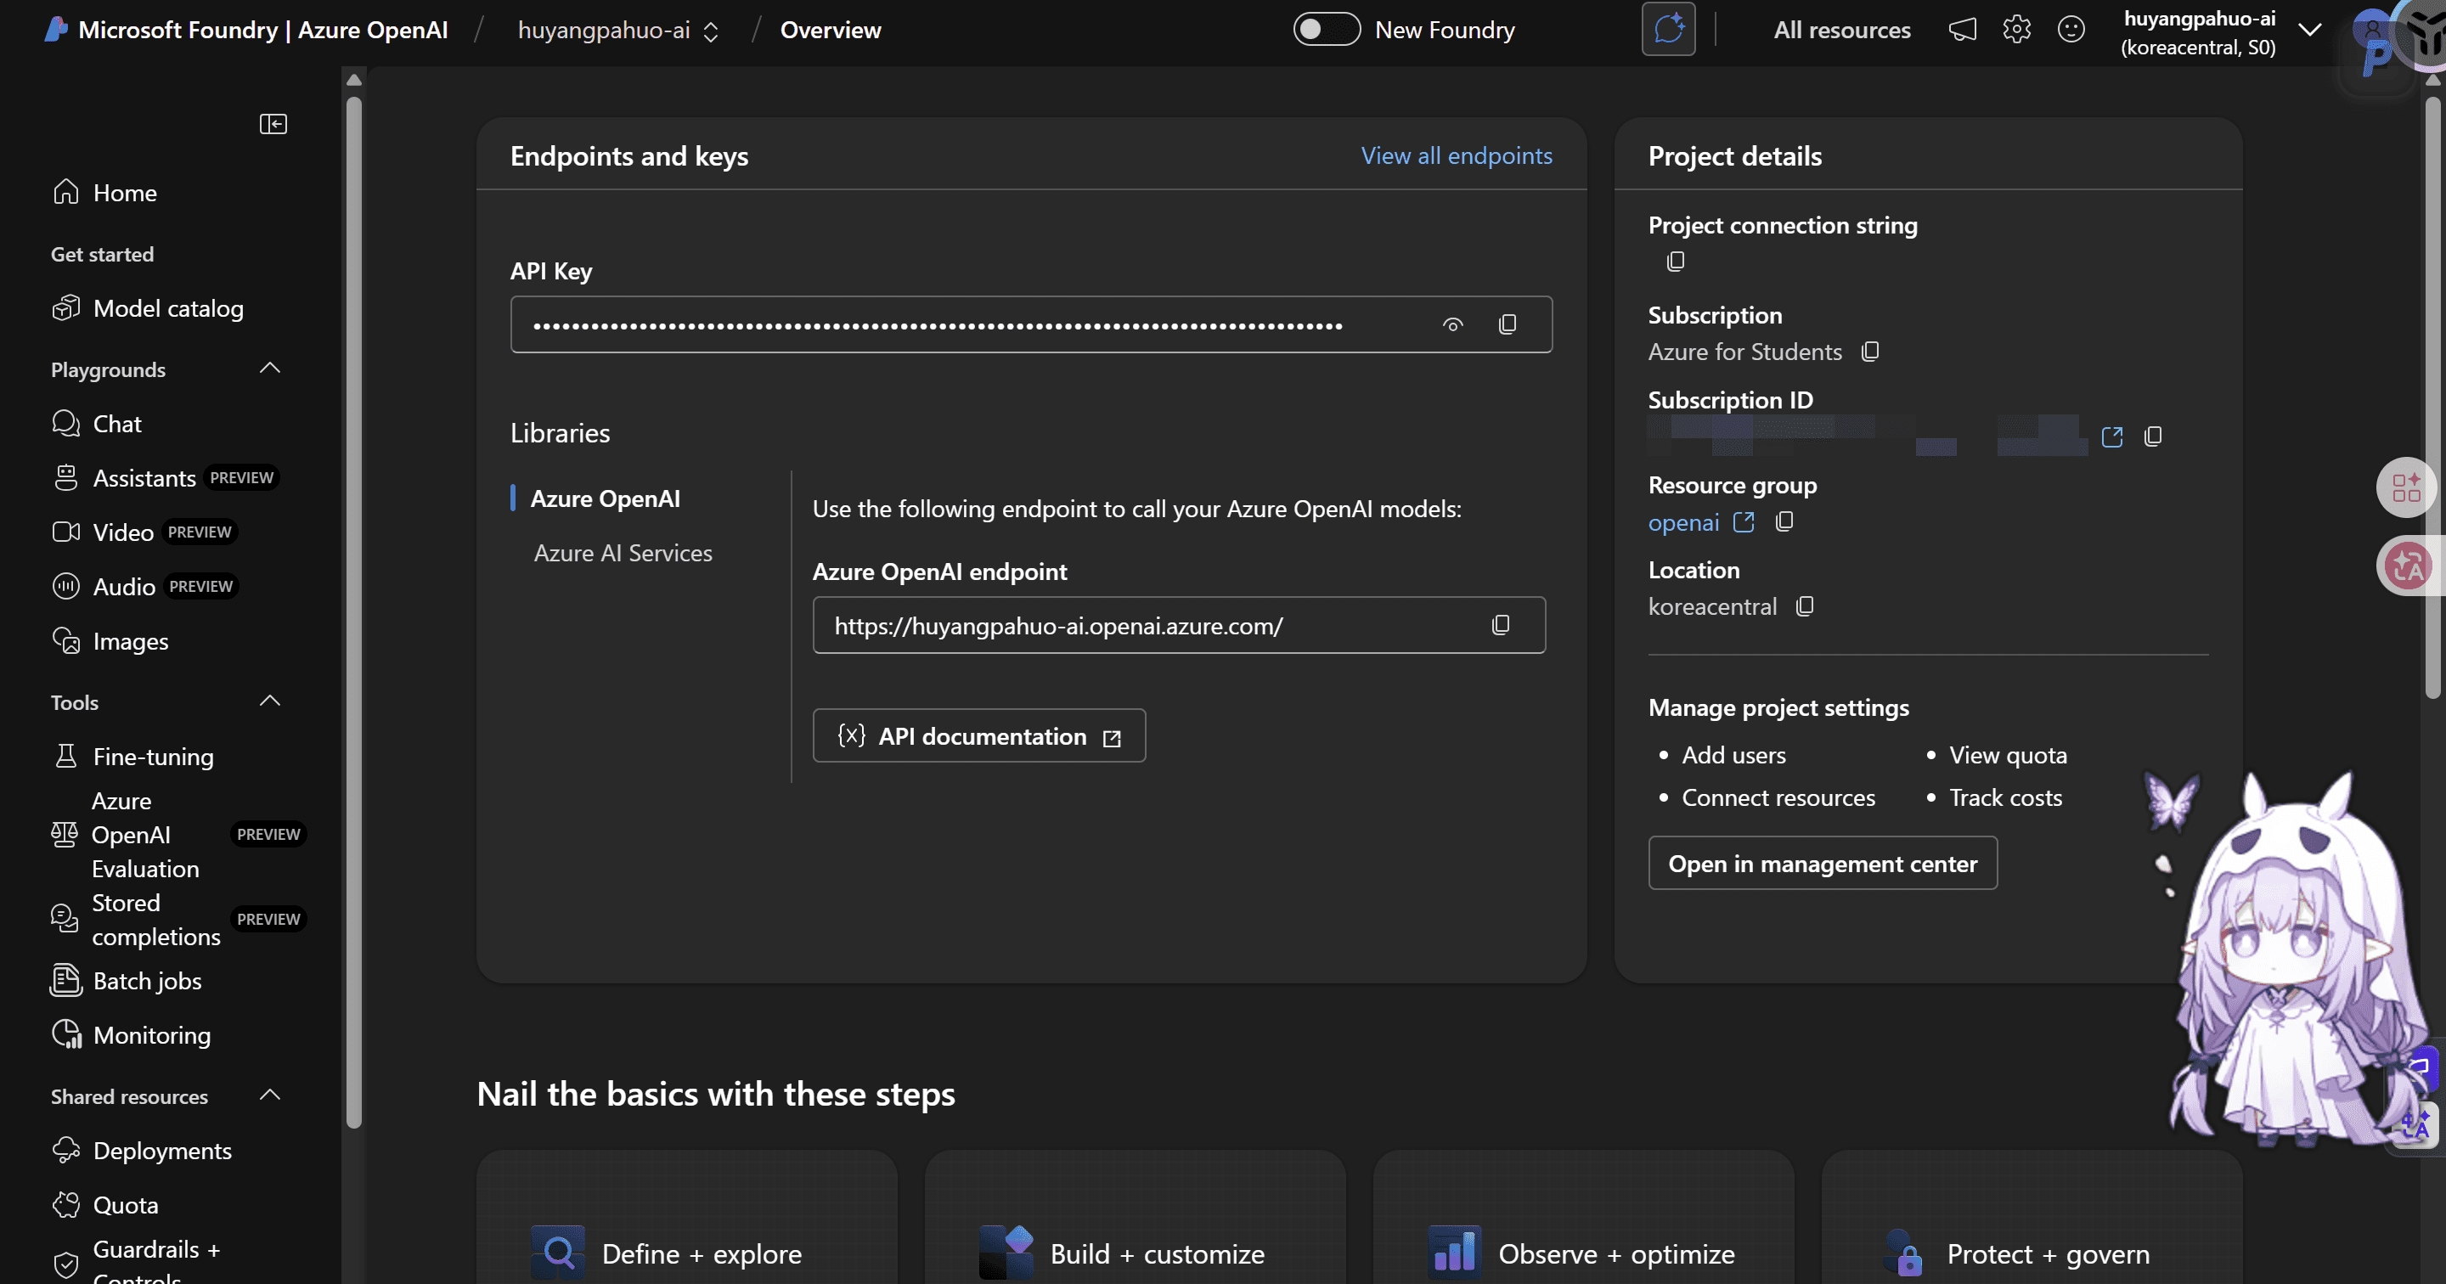The height and width of the screenshot is (1284, 2446).
Task: Open the feedback smiley icon
Action: (x=2071, y=31)
